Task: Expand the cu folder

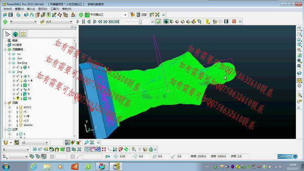Action: coord(9,54)
